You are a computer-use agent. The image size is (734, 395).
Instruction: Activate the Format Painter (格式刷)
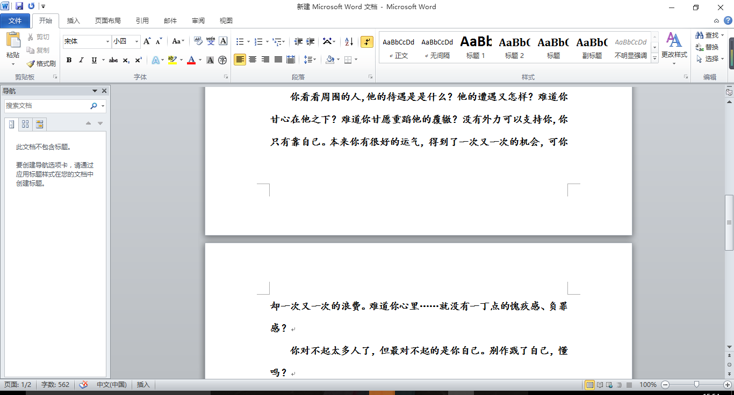(41, 63)
